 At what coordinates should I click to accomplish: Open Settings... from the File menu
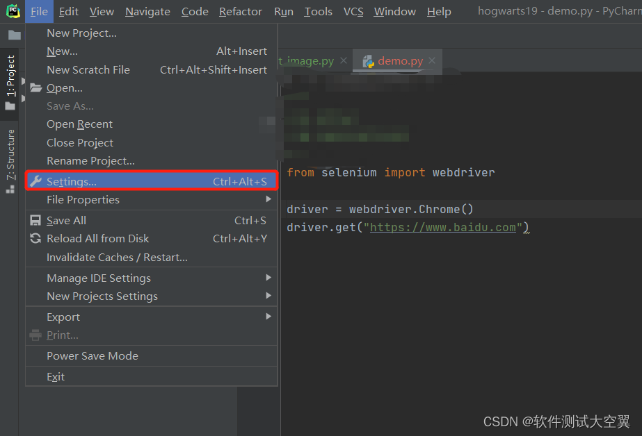152,181
